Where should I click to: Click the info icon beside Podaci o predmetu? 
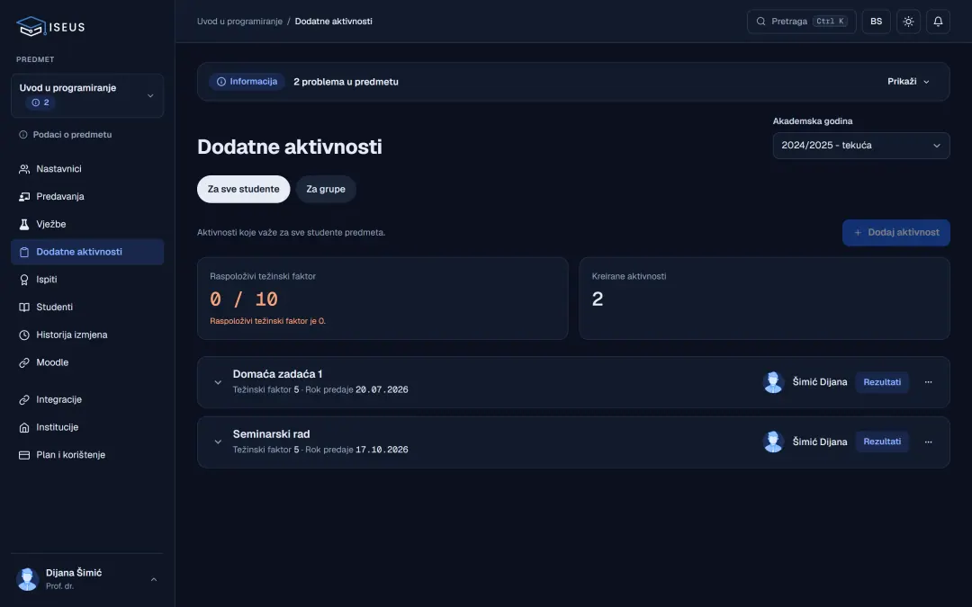(22, 134)
